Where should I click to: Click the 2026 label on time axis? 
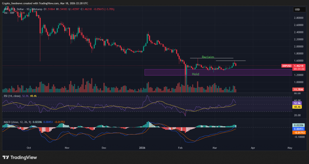(x=142, y=148)
